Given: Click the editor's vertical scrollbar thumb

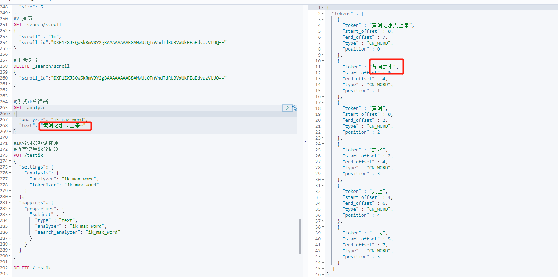Looking at the screenshot, I should 300,237.
